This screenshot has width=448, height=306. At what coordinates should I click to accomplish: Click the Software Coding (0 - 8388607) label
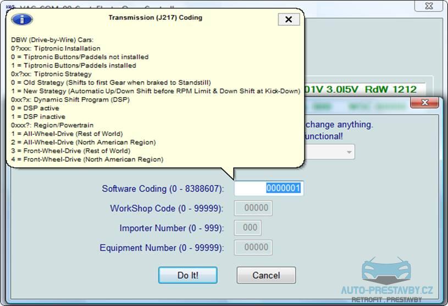tap(163, 189)
